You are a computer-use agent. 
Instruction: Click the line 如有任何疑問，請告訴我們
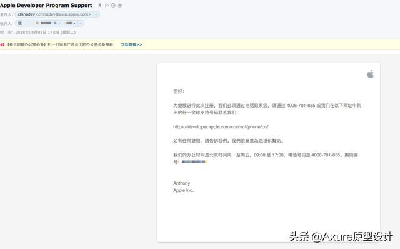coord(229,141)
